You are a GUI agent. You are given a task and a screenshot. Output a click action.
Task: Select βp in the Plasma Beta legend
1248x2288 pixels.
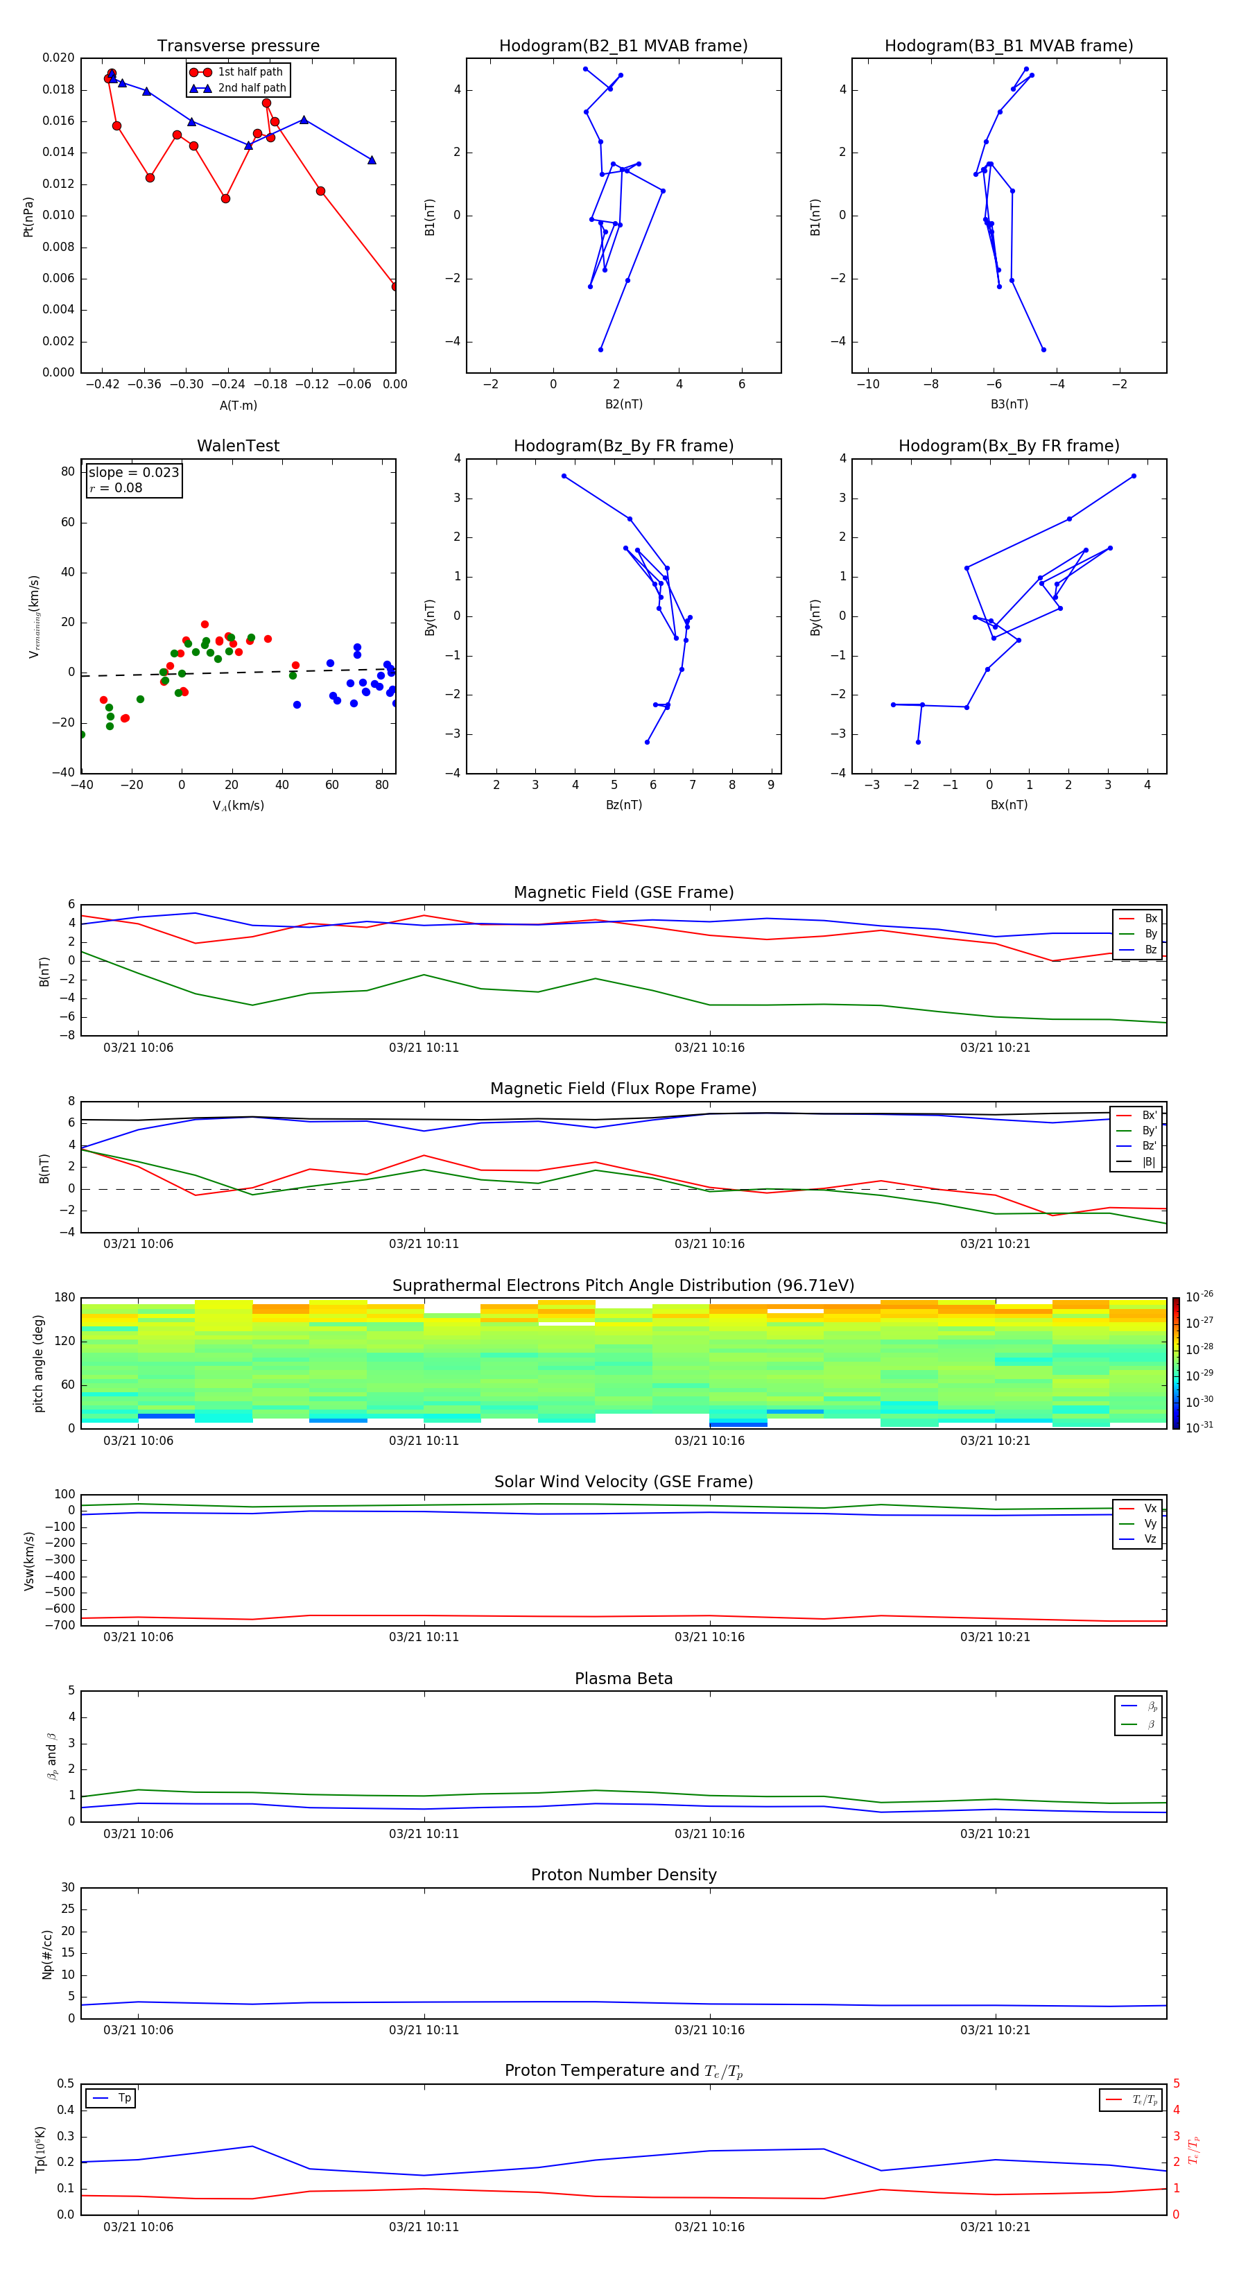click(x=1138, y=1706)
